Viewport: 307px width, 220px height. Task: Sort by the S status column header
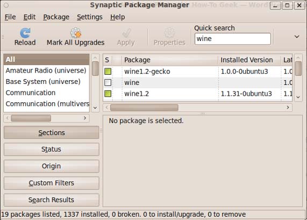tap(108, 60)
